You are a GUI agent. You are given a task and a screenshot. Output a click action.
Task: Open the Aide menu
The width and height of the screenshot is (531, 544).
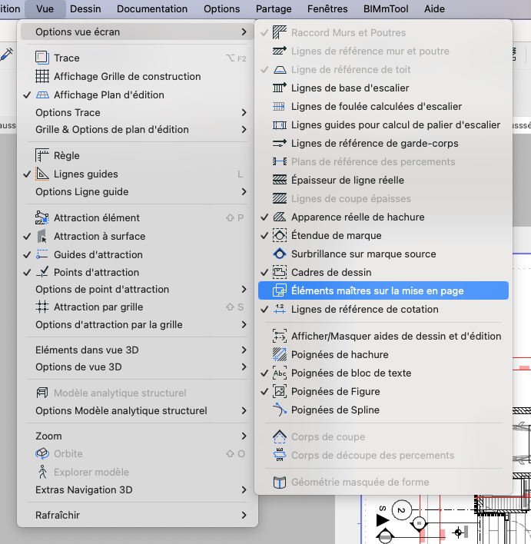pos(434,8)
